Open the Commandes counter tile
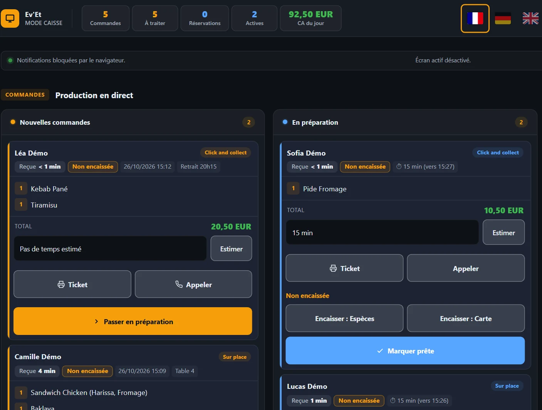The height and width of the screenshot is (410, 542). [106, 18]
